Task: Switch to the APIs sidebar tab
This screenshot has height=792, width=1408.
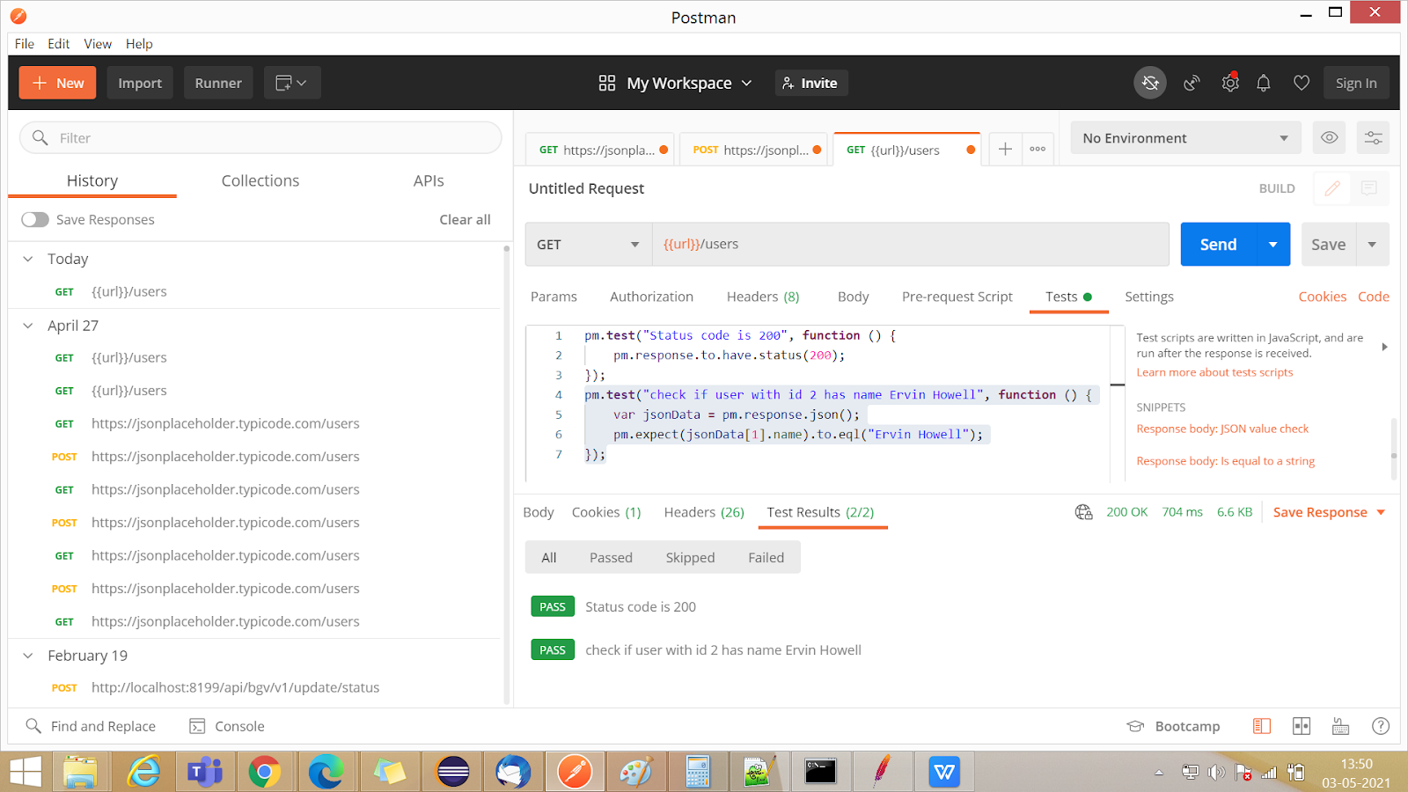Action: [x=429, y=180]
